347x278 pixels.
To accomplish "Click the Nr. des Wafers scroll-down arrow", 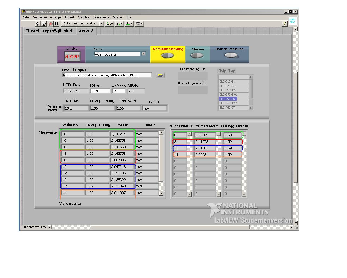I will coord(189,194).
